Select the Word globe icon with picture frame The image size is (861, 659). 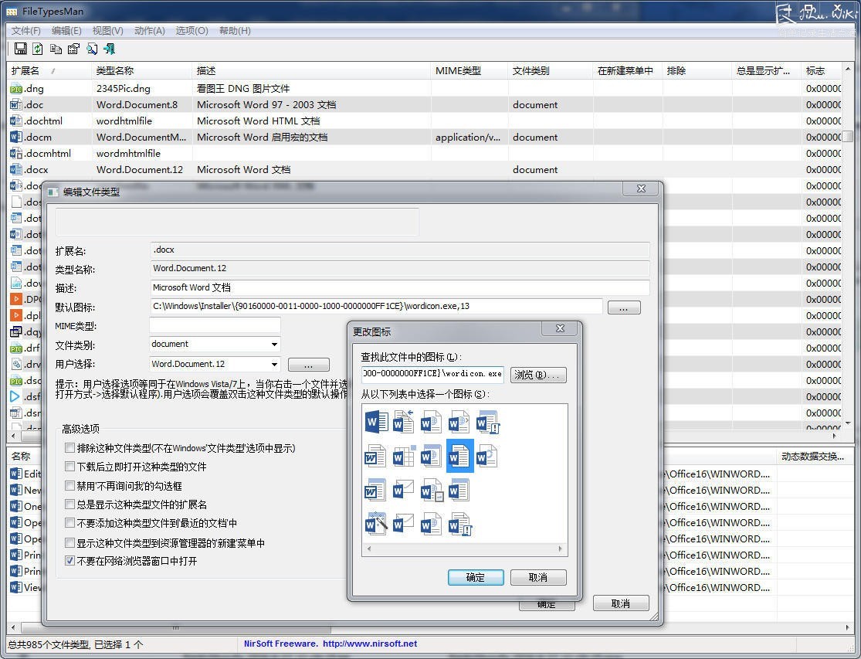click(x=431, y=491)
